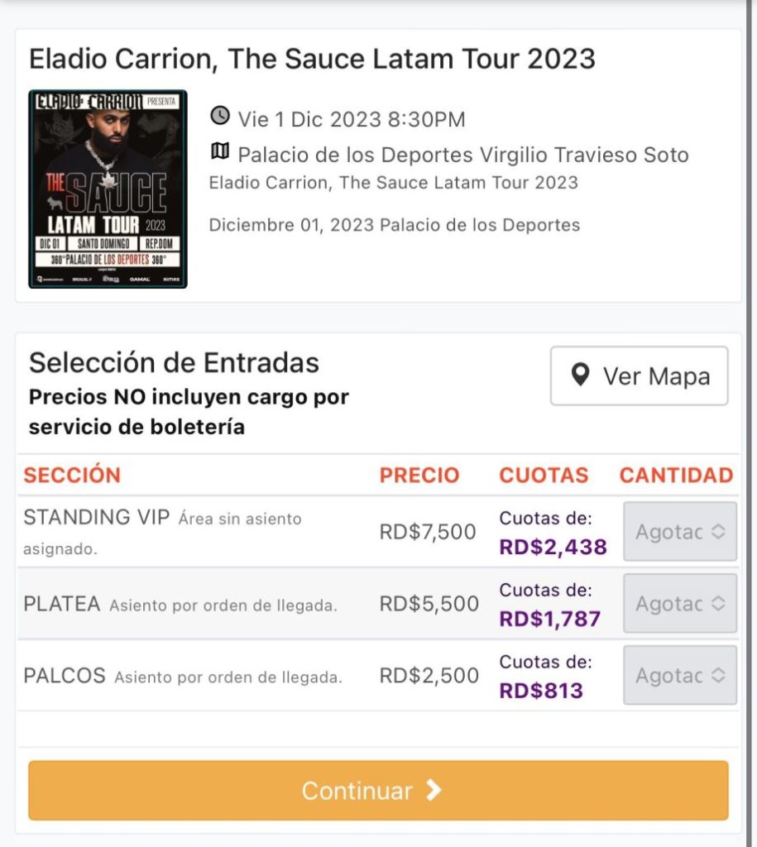Viewport: 757px width, 847px height.
Task: Click the RD$1,787 installment amount
Action: click(549, 619)
